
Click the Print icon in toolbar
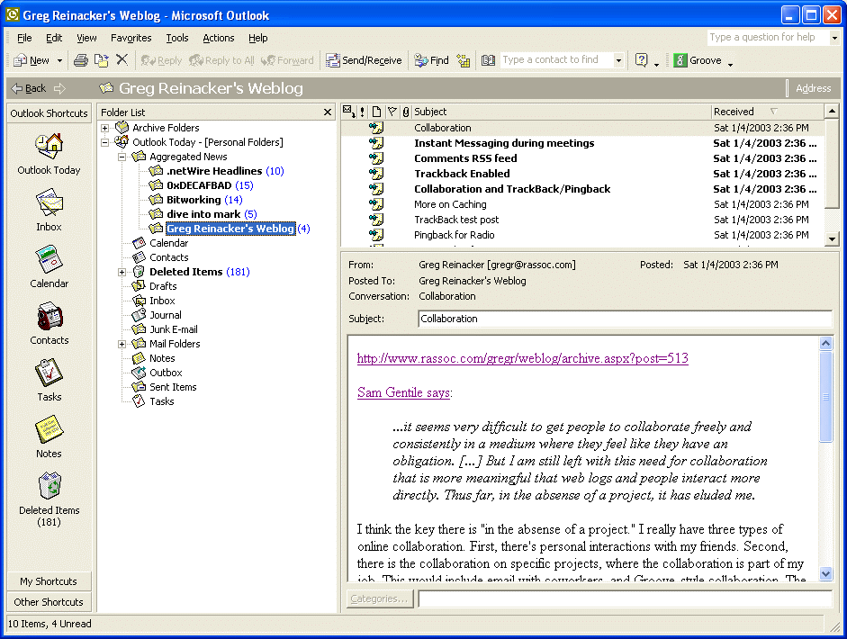coord(81,60)
